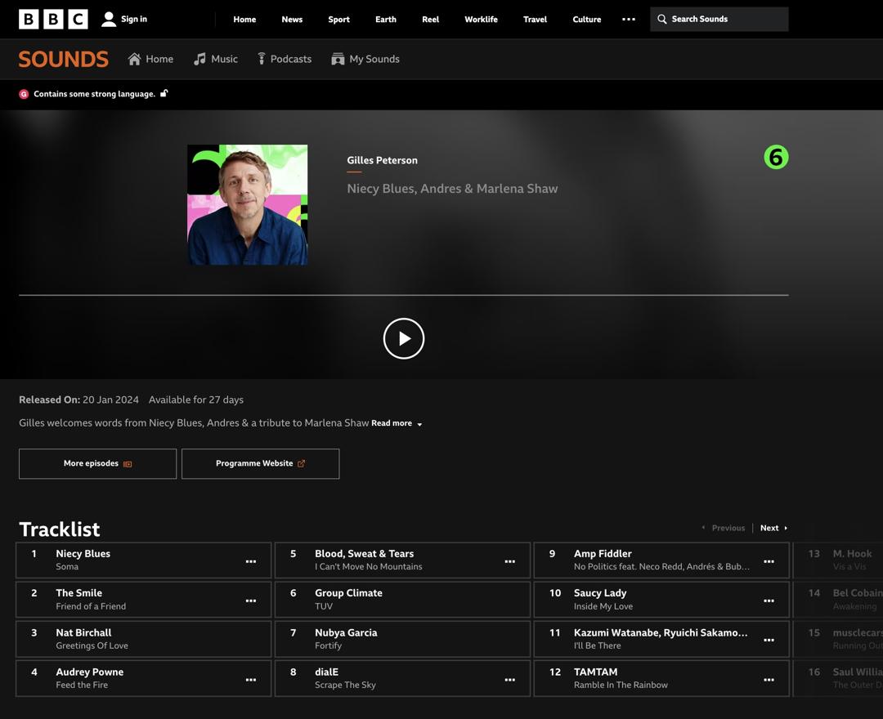Screen dimensions: 883x719
Task: Open Music via its note icon
Action: [199, 59]
